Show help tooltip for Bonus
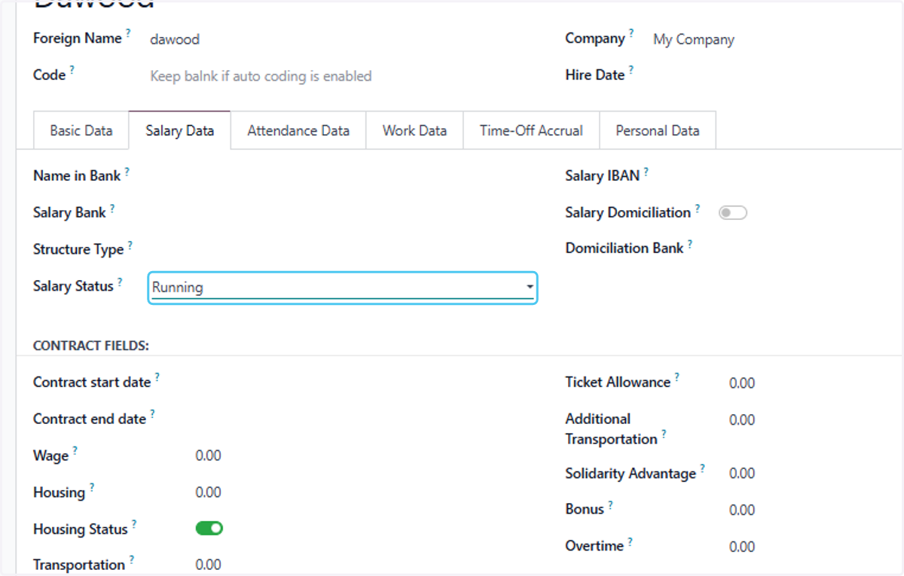904x576 pixels. click(x=610, y=504)
